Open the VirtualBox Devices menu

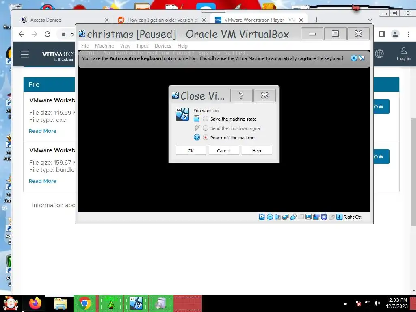point(163,46)
